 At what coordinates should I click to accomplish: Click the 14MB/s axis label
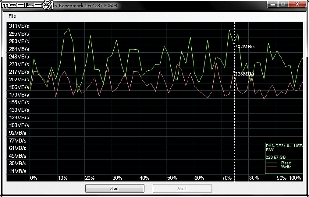tap(18, 171)
